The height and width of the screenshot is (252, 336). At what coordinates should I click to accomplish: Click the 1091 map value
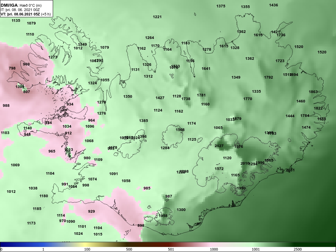coord(114,174)
